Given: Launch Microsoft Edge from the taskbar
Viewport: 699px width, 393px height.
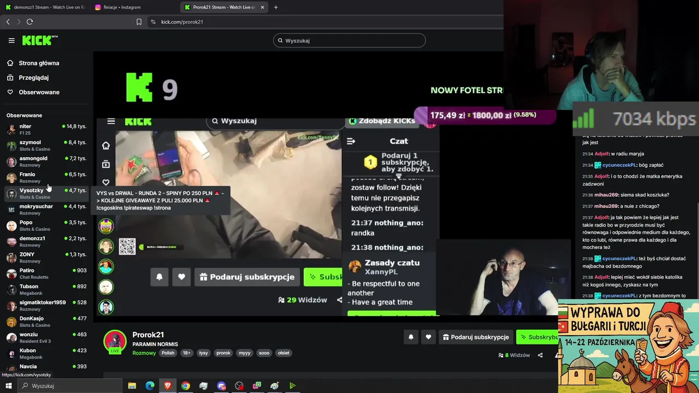Looking at the screenshot, I should tap(150, 386).
